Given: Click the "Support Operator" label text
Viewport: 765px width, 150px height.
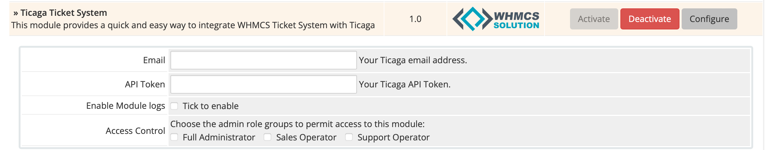Looking at the screenshot, I should coord(393,137).
